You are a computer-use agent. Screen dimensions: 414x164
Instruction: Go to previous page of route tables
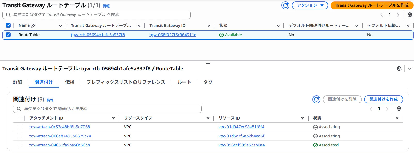click(382, 15)
